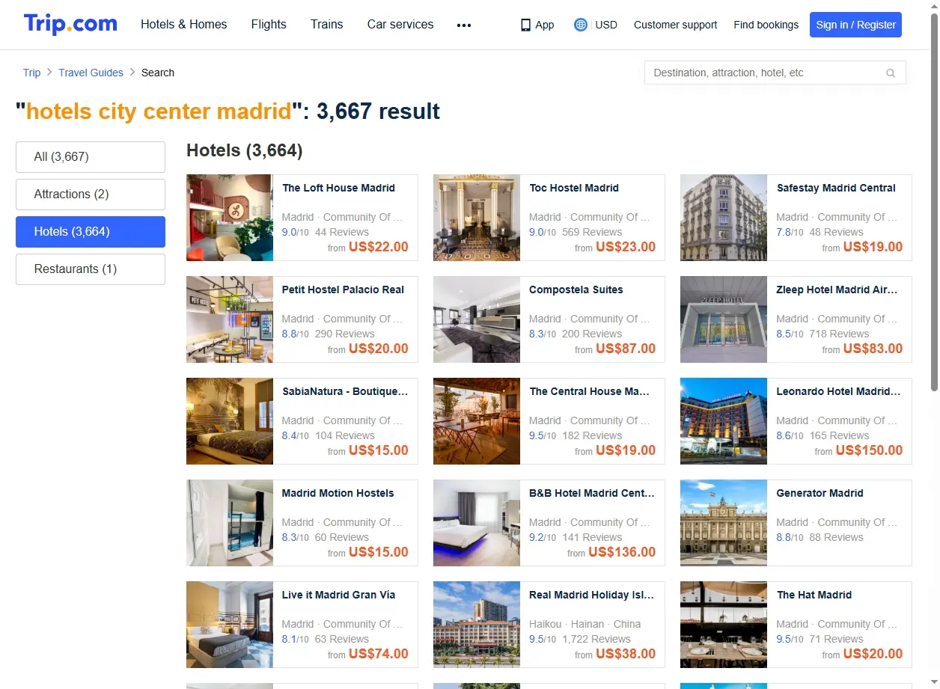Open Hotels & Homes menu
Image resolution: width=940 pixels, height=689 pixels.
pyautogui.click(x=184, y=24)
